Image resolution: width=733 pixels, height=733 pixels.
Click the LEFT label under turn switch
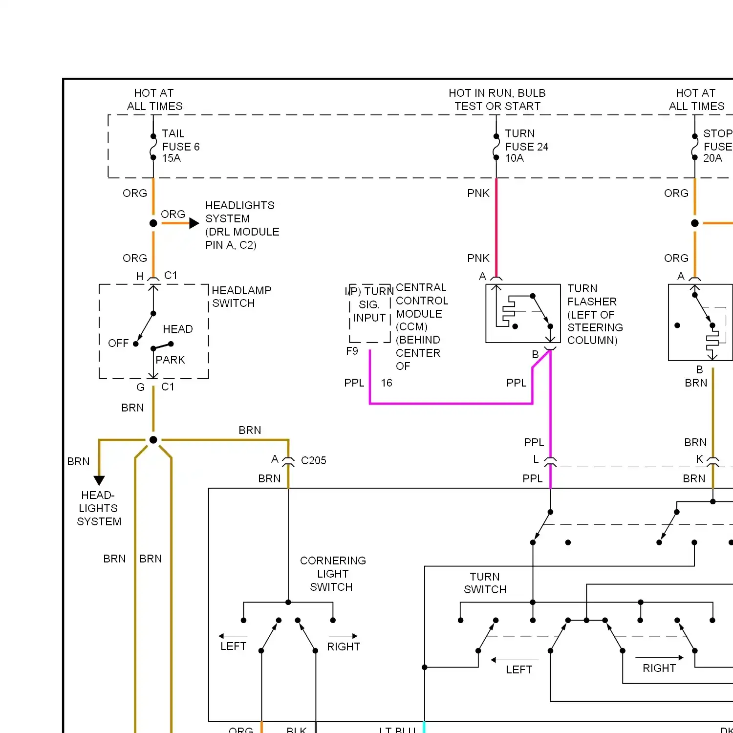(519, 670)
